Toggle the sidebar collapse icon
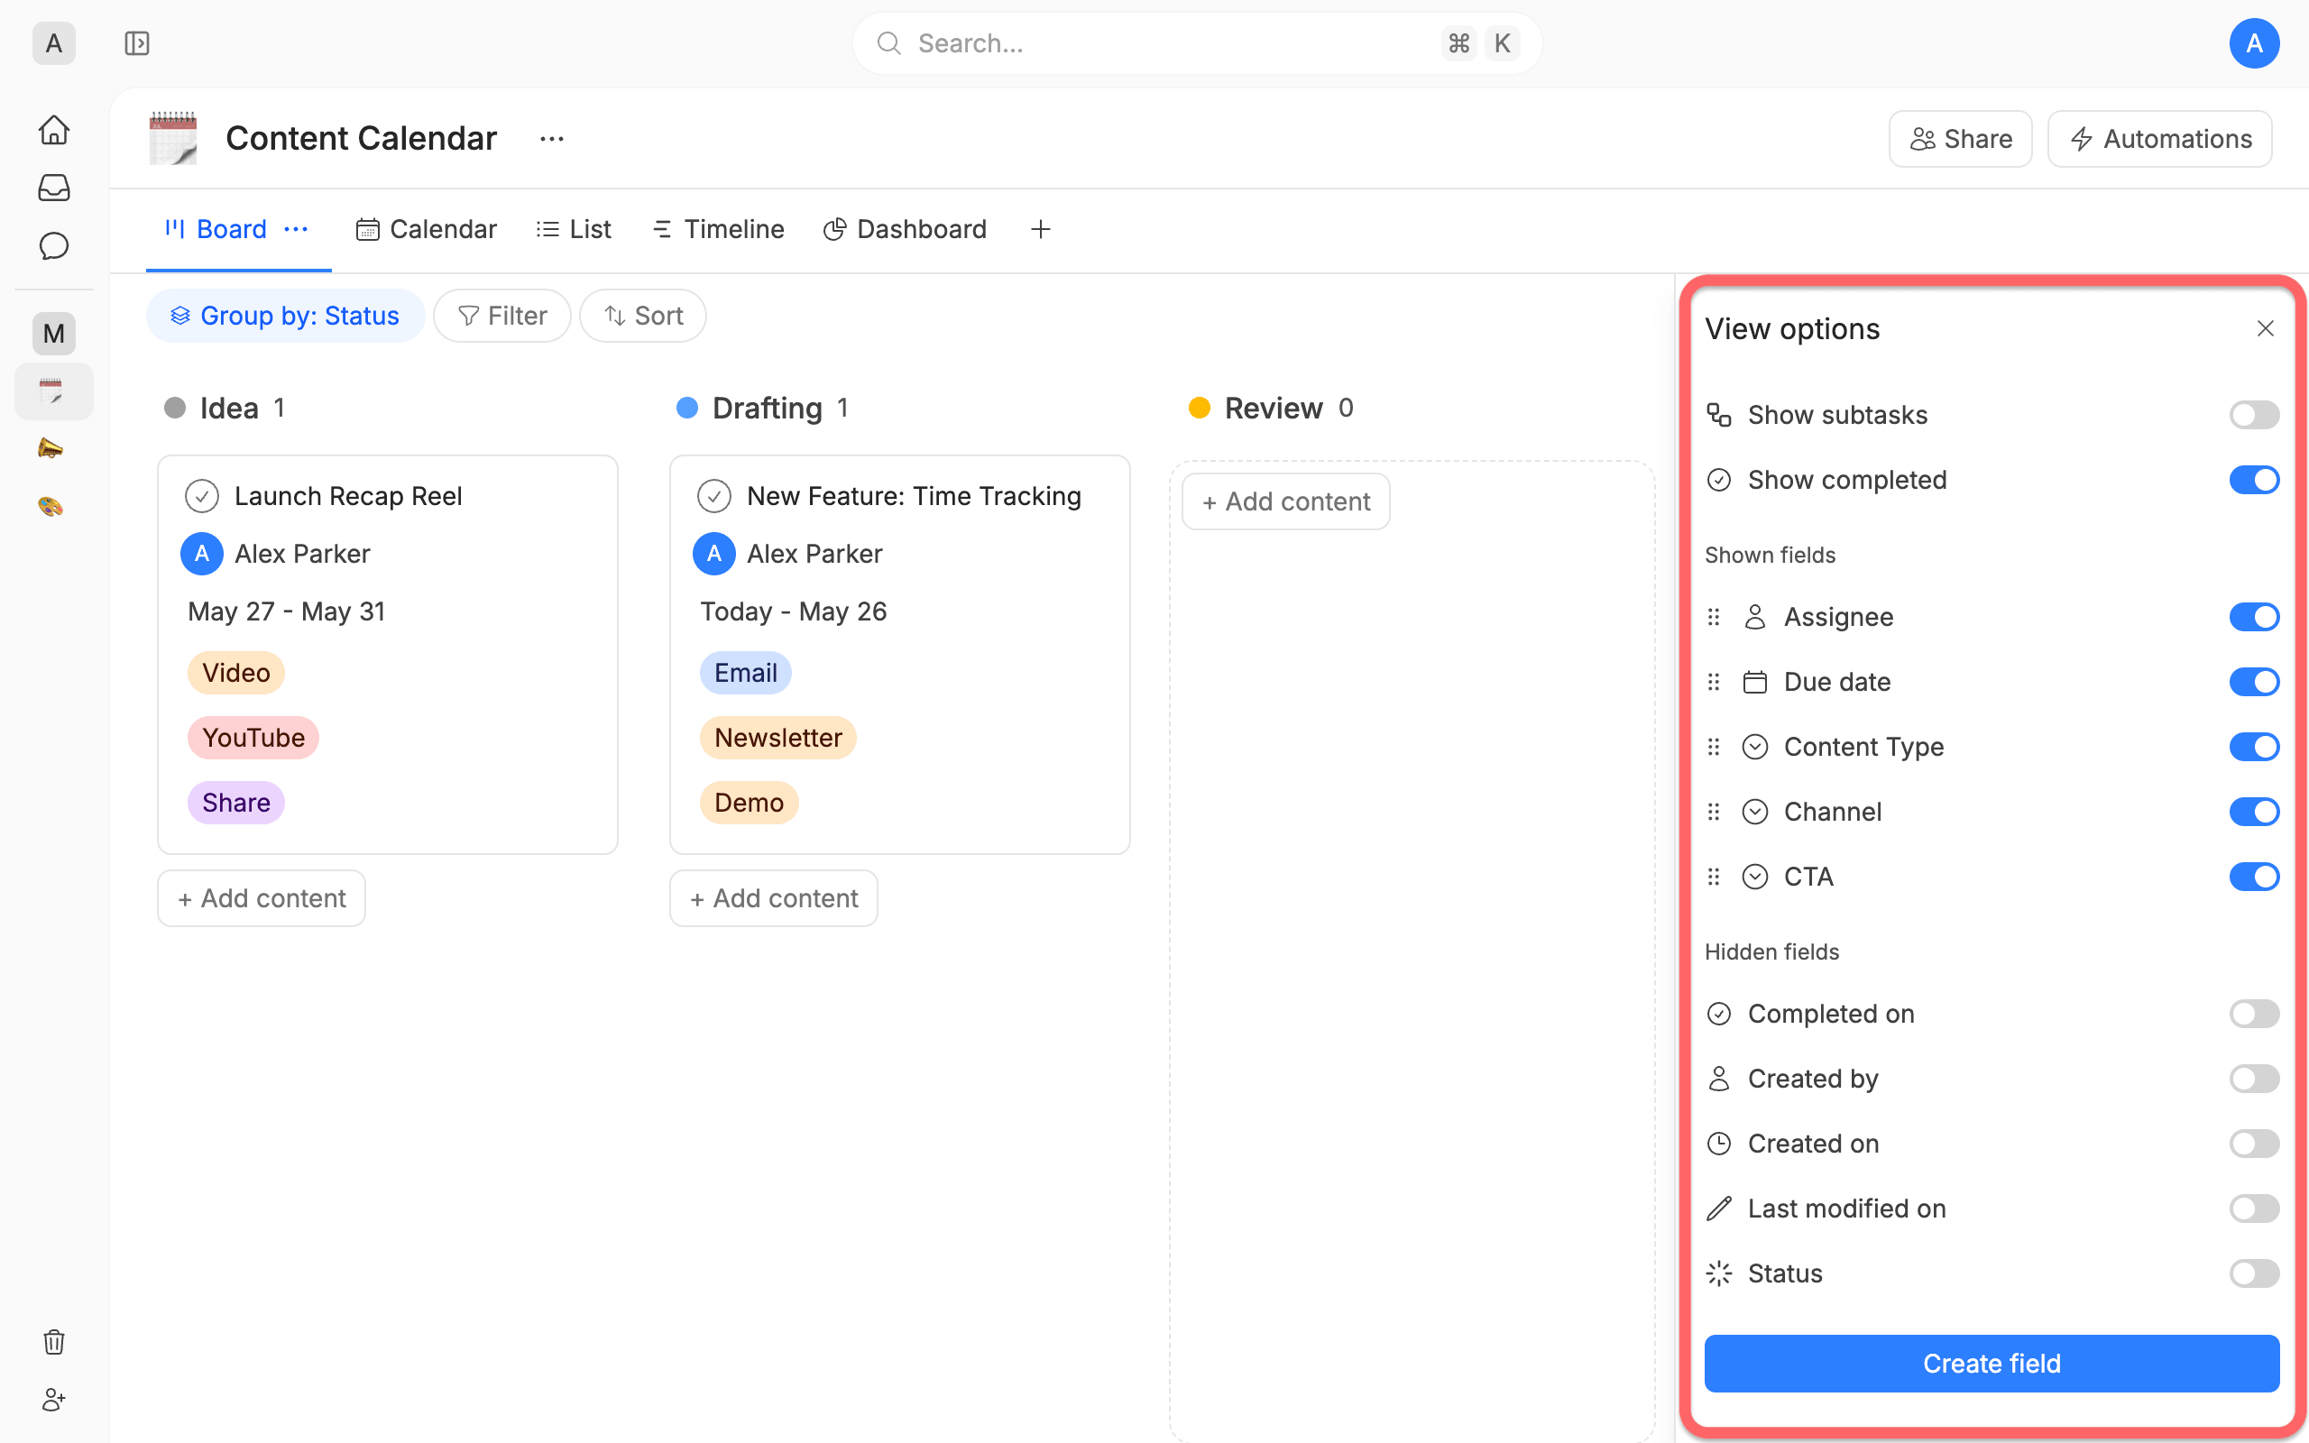Screen dimensions: 2309x1443 tap(136, 43)
